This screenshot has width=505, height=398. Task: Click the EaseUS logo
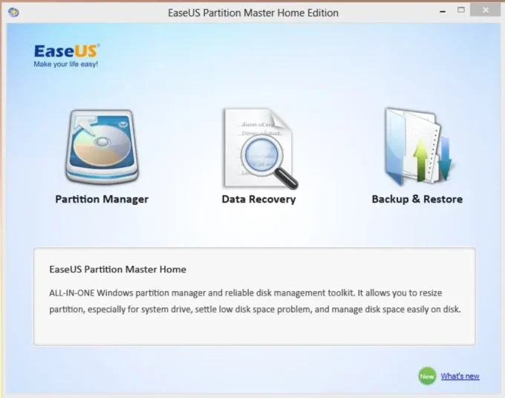tap(66, 51)
